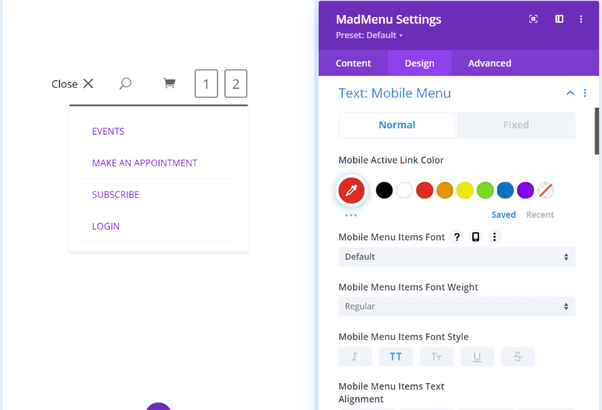Open Mobile Menu Items Font Weight dropdown
Image resolution: width=602 pixels, height=410 pixels.
tap(457, 307)
